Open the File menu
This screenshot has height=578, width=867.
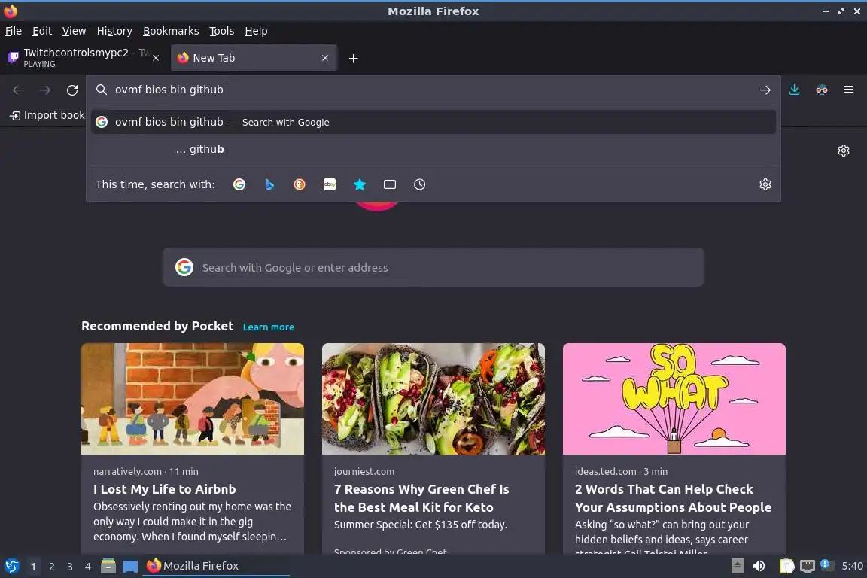[14, 31]
